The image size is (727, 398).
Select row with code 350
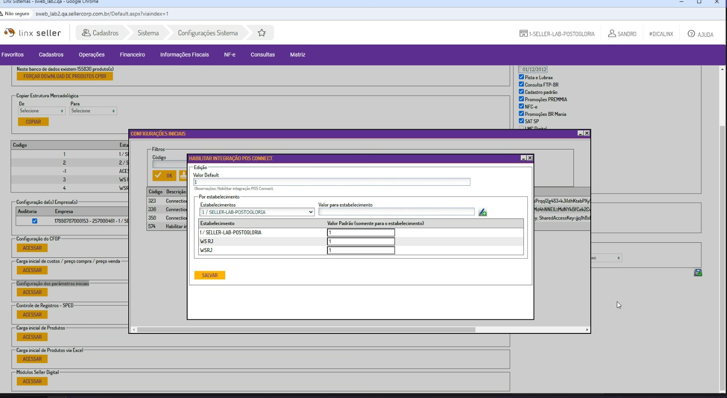click(167, 218)
